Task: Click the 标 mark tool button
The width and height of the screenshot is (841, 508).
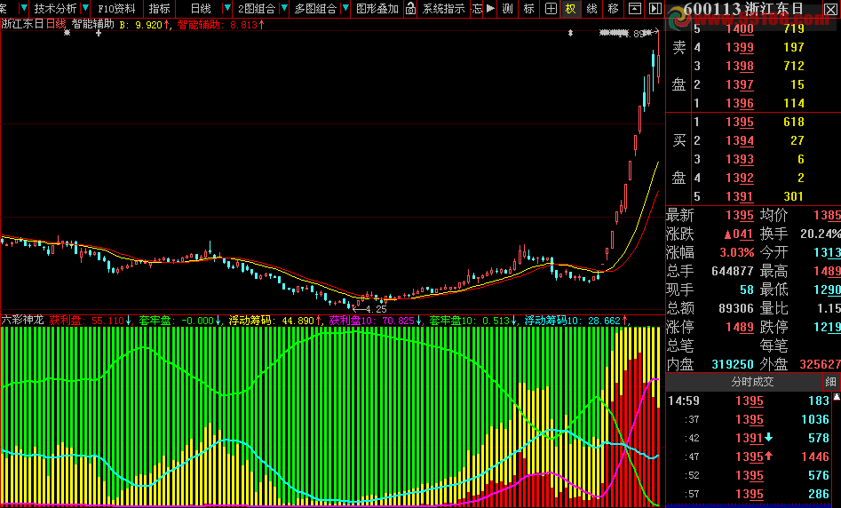Action: [x=528, y=9]
